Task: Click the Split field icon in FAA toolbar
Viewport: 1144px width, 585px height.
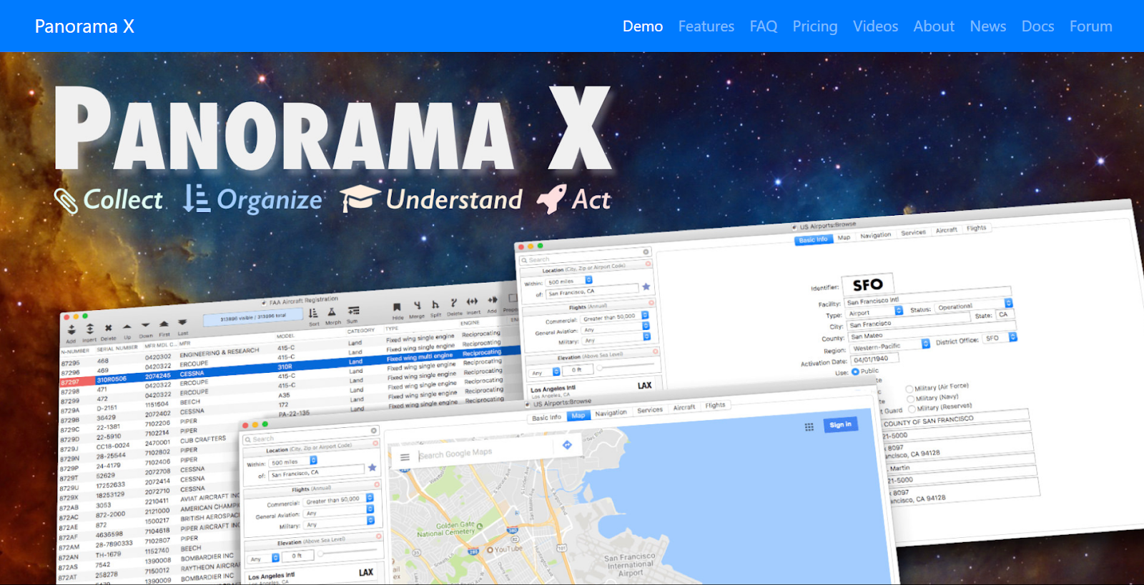Action: [x=435, y=304]
